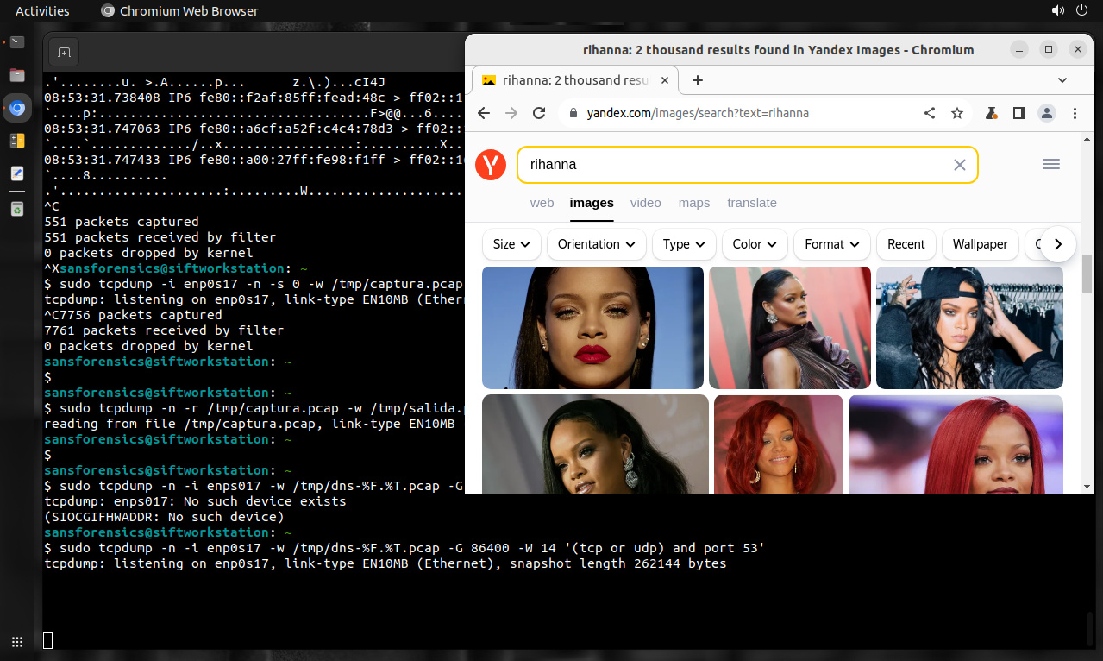The width and height of the screenshot is (1103, 661).
Task: Open the Format filter dropdown
Action: [831, 244]
